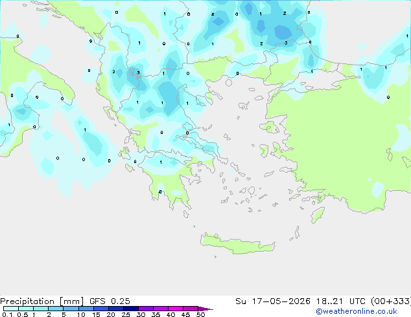Select the 30–35 mm purple legend swatch
This screenshot has height=317, width=411.
pos(146,309)
